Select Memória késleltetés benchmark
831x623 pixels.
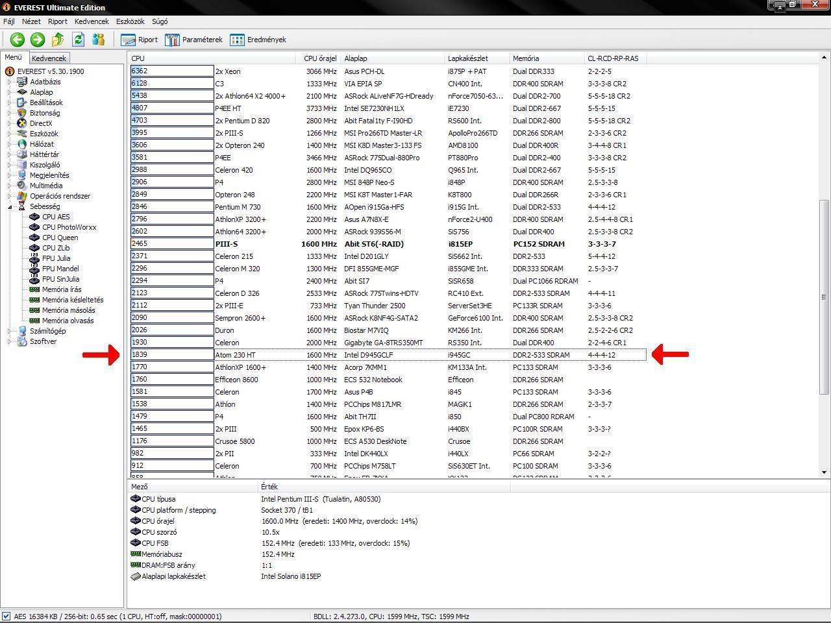(73, 300)
